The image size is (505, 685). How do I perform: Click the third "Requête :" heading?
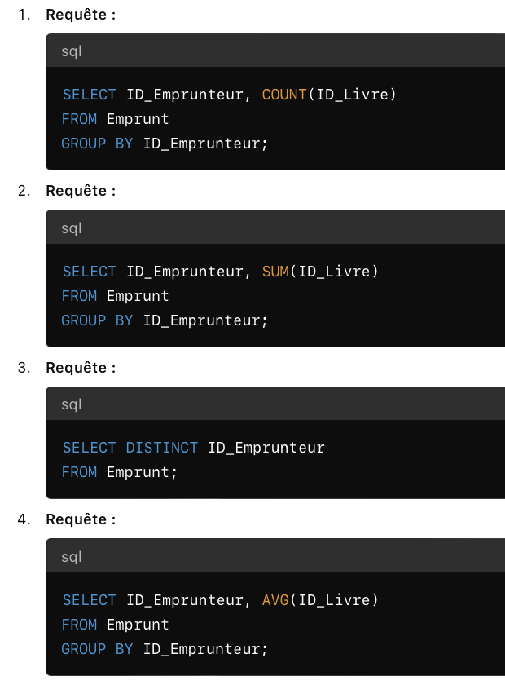click(81, 368)
